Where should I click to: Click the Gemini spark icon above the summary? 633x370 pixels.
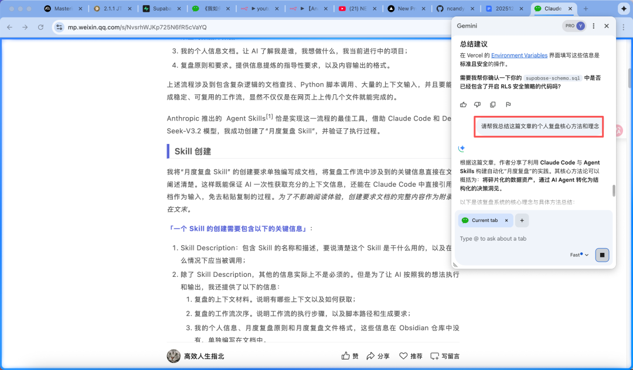tap(462, 148)
